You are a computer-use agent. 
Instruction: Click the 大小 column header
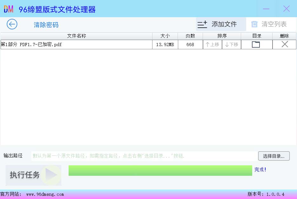[165, 36]
